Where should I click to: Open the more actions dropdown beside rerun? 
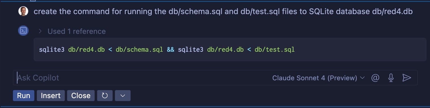tap(123, 96)
